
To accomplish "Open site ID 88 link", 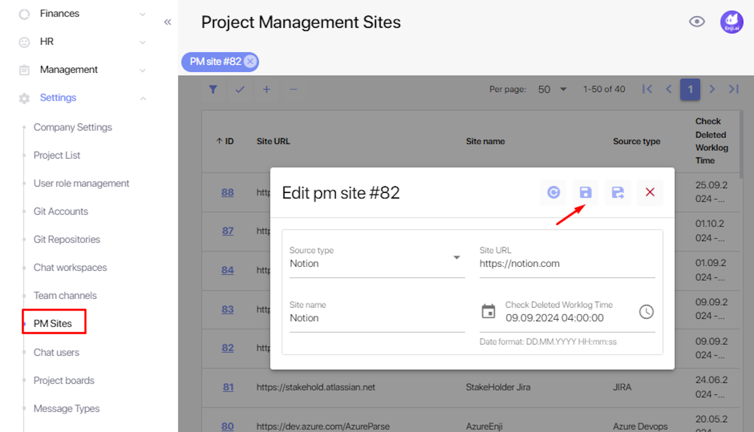I will pyautogui.click(x=227, y=192).
